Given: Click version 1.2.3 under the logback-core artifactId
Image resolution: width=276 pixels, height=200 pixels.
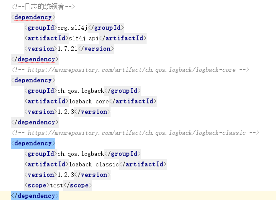Looking at the screenshot, I should point(66,112).
